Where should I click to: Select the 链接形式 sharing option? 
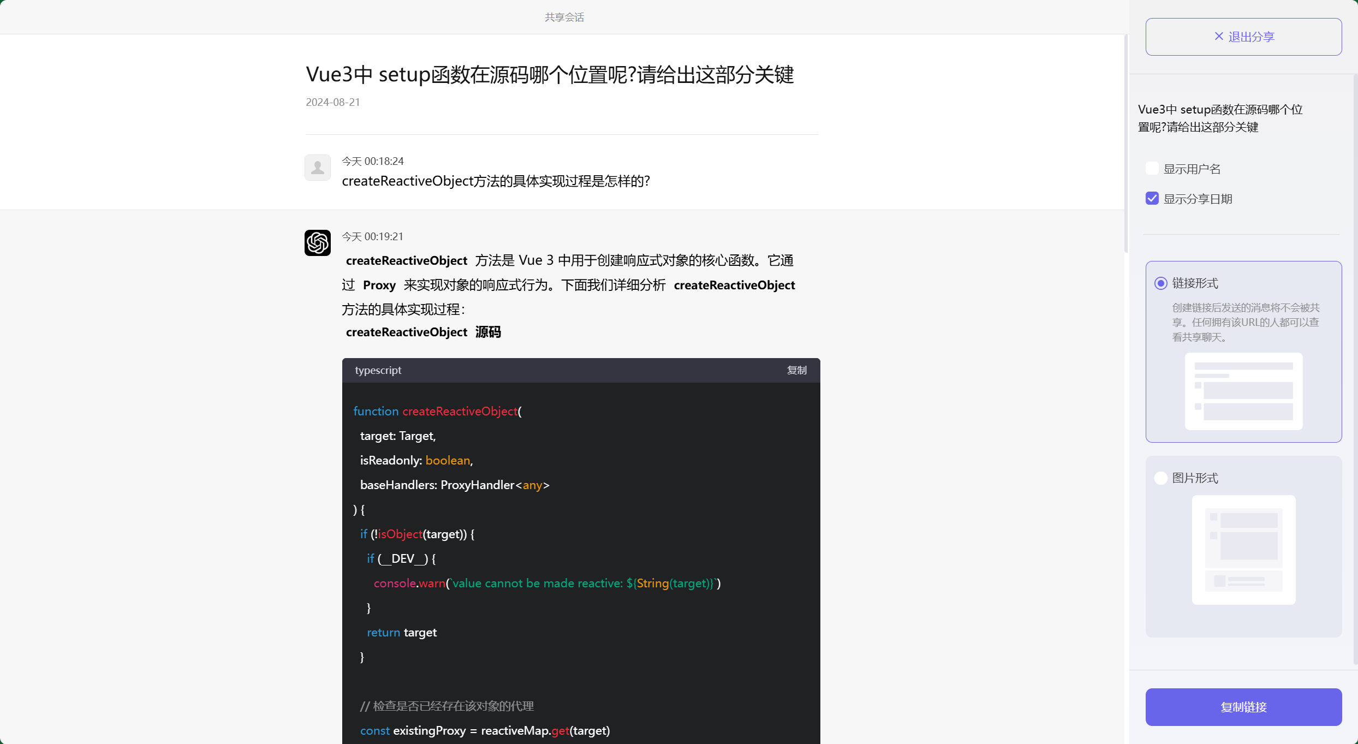pyautogui.click(x=1195, y=283)
